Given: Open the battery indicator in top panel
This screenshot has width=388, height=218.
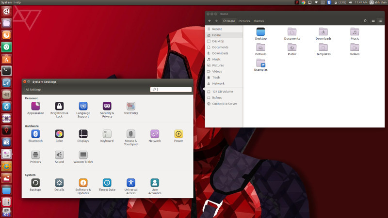Looking at the screenshot, I should tap(340, 2).
